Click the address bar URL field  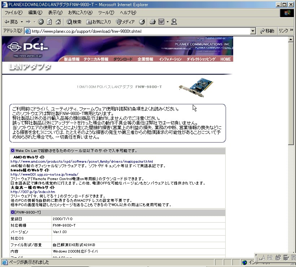(x=140, y=31)
